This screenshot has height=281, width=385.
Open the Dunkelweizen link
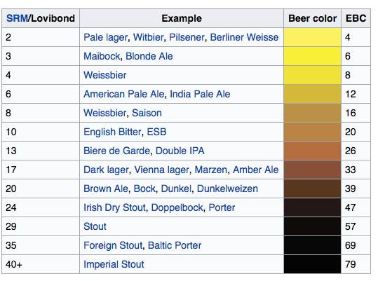click(x=227, y=189)
